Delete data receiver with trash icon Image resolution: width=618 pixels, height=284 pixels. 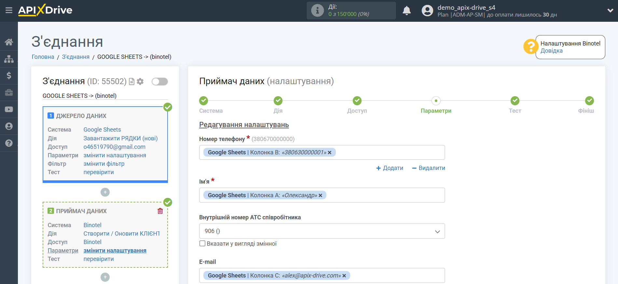coord(160,211)
